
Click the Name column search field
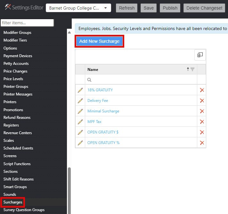141,80
